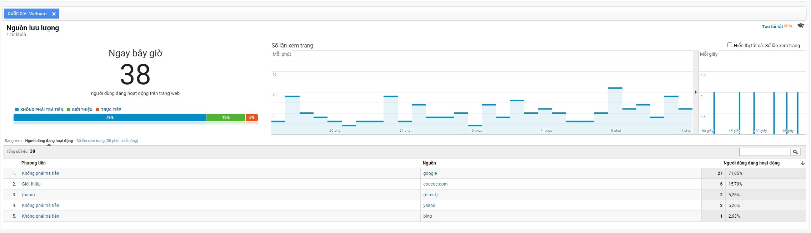The image size is (811, 233).
Task: Click the 'Phương tiện' column header
Action: (34, 163)
